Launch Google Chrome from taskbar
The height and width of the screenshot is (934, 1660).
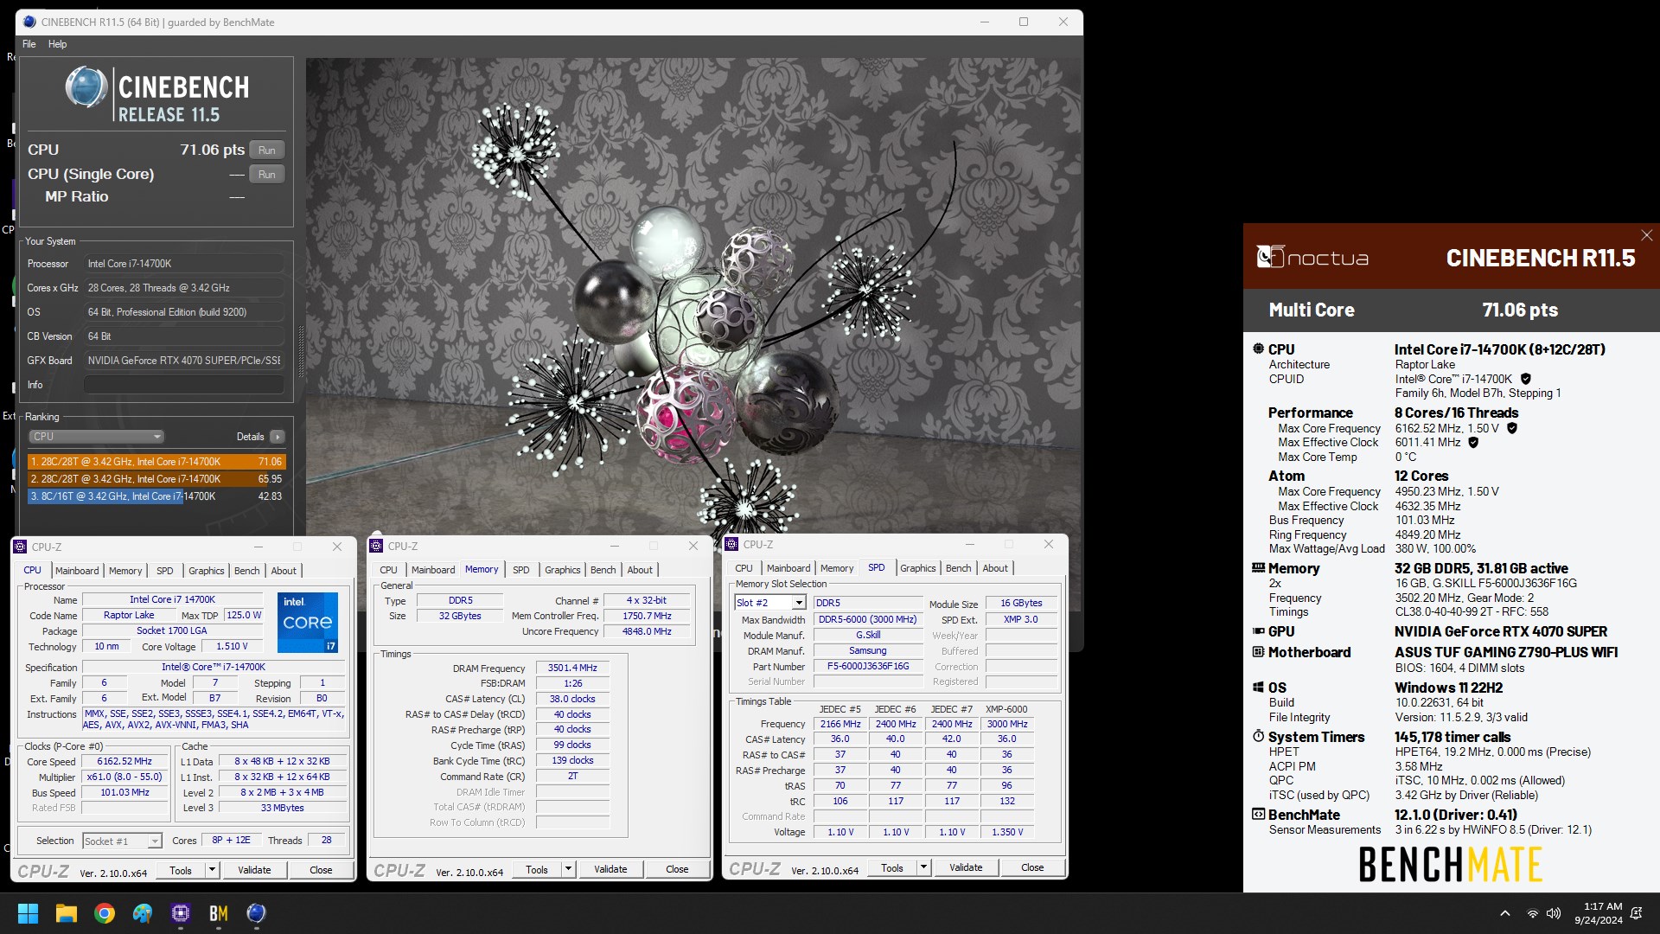(105, 913)
